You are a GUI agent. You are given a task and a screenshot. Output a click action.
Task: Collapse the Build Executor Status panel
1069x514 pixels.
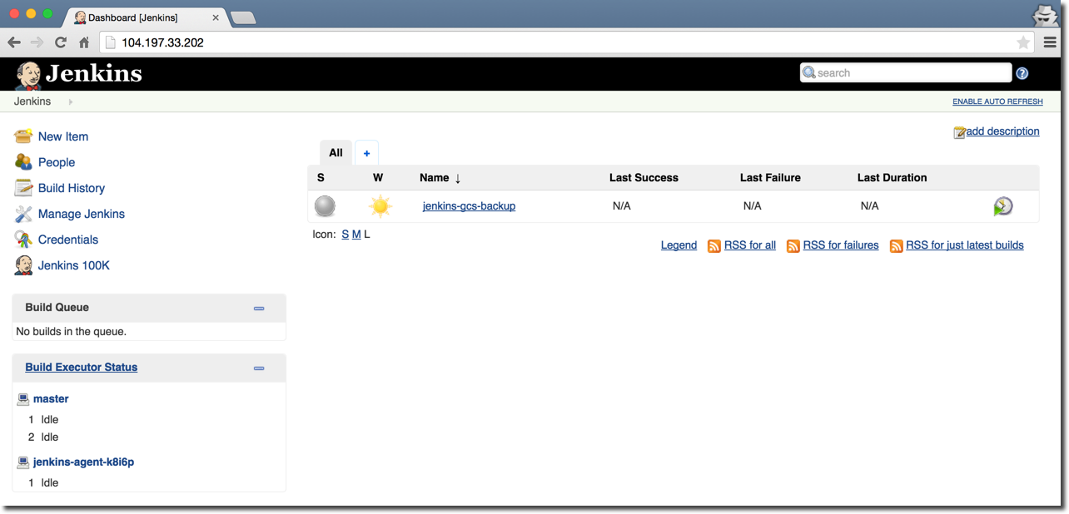259,368
